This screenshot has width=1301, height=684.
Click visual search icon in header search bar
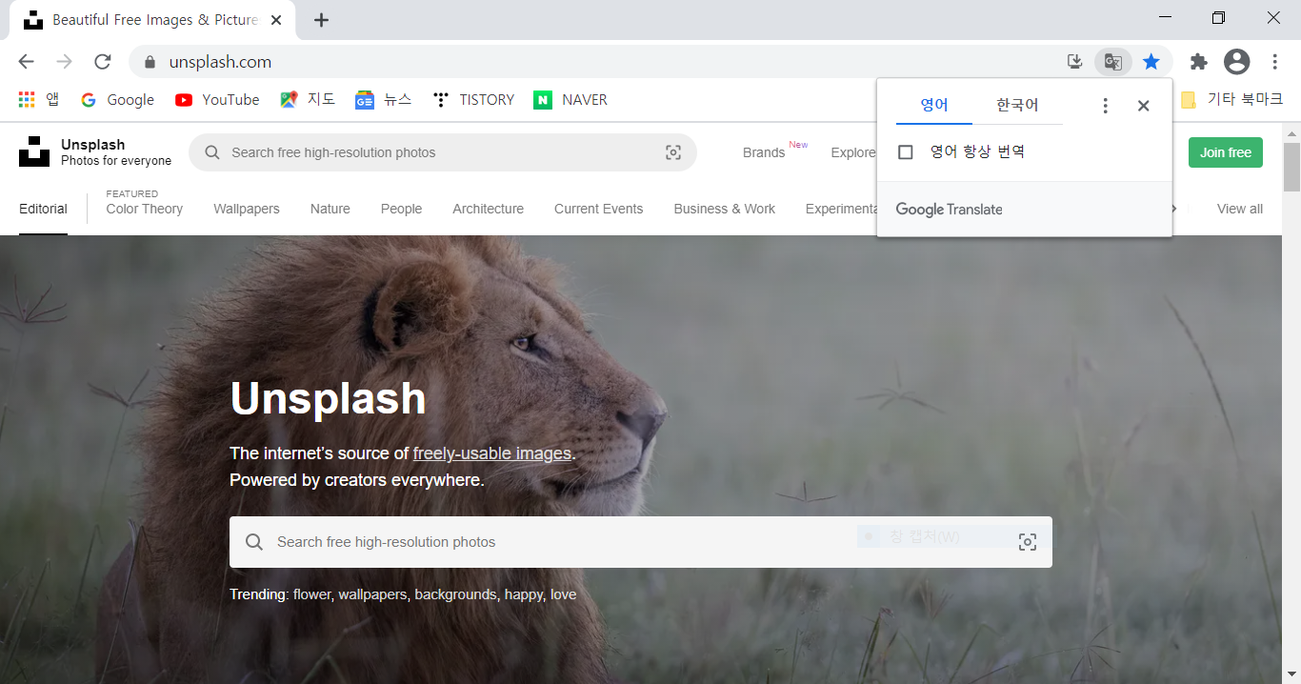click(x=673, y=152)
